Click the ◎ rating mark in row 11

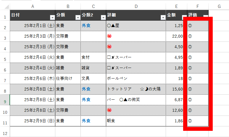(190, 121)
